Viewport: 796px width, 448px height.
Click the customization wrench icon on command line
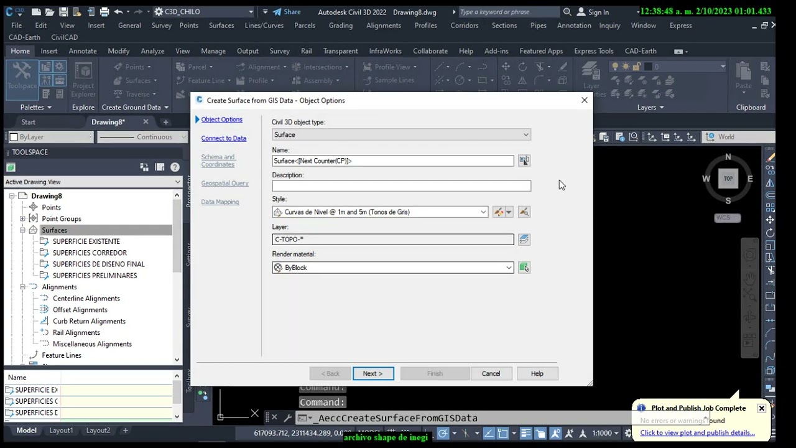[x=287, y=418]
